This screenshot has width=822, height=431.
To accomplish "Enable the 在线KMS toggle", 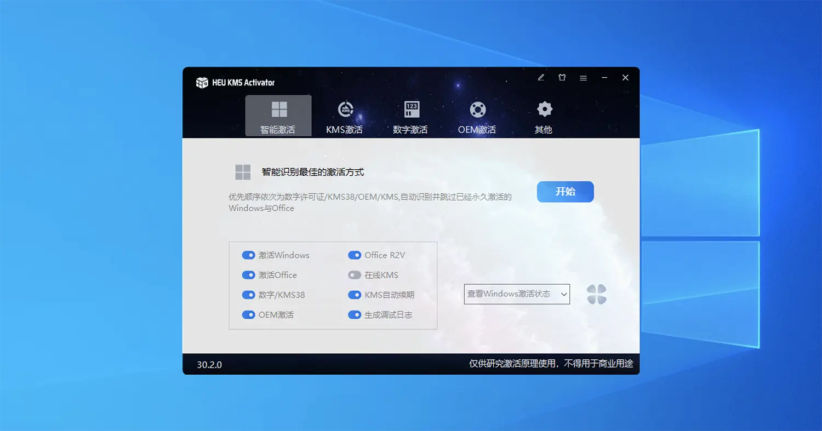I will (x=355, y=275).
